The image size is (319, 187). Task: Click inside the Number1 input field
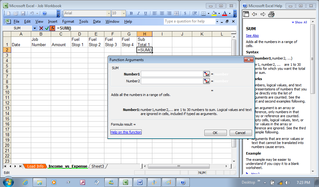click(172, 74)
